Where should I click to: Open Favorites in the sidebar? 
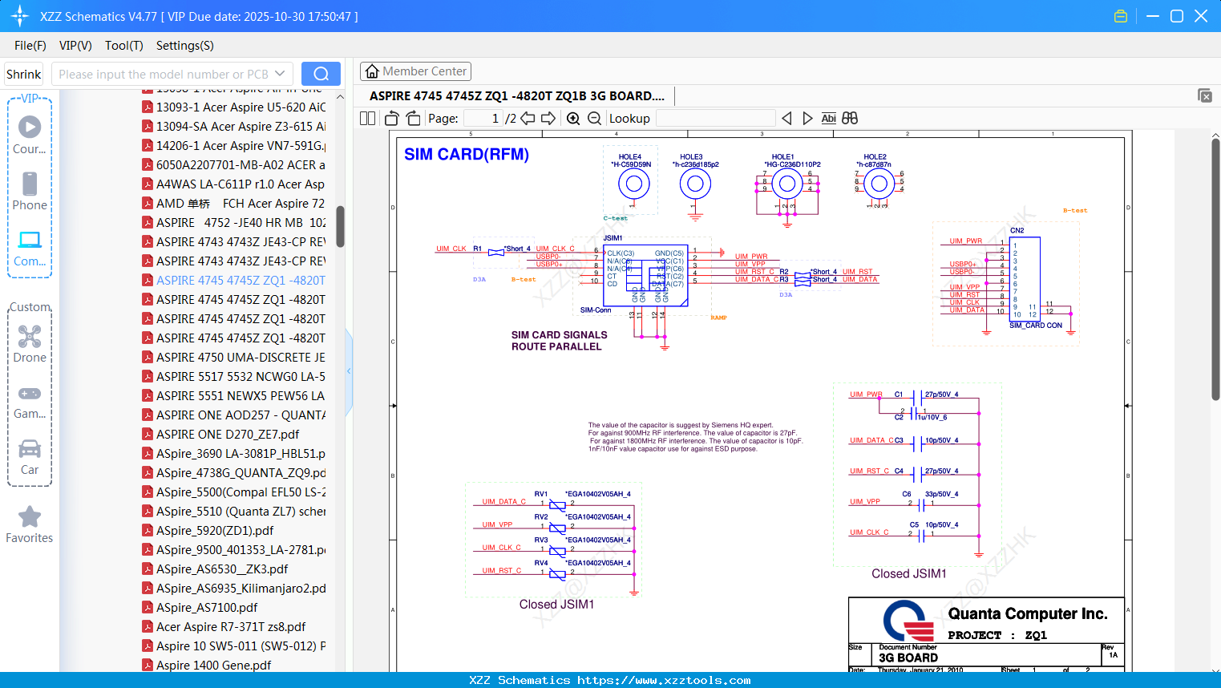pyautogui.click(x=30, y=525)
